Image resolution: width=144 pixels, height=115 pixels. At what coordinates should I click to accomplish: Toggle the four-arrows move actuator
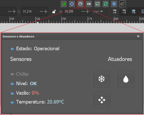(x=102, y=100)
